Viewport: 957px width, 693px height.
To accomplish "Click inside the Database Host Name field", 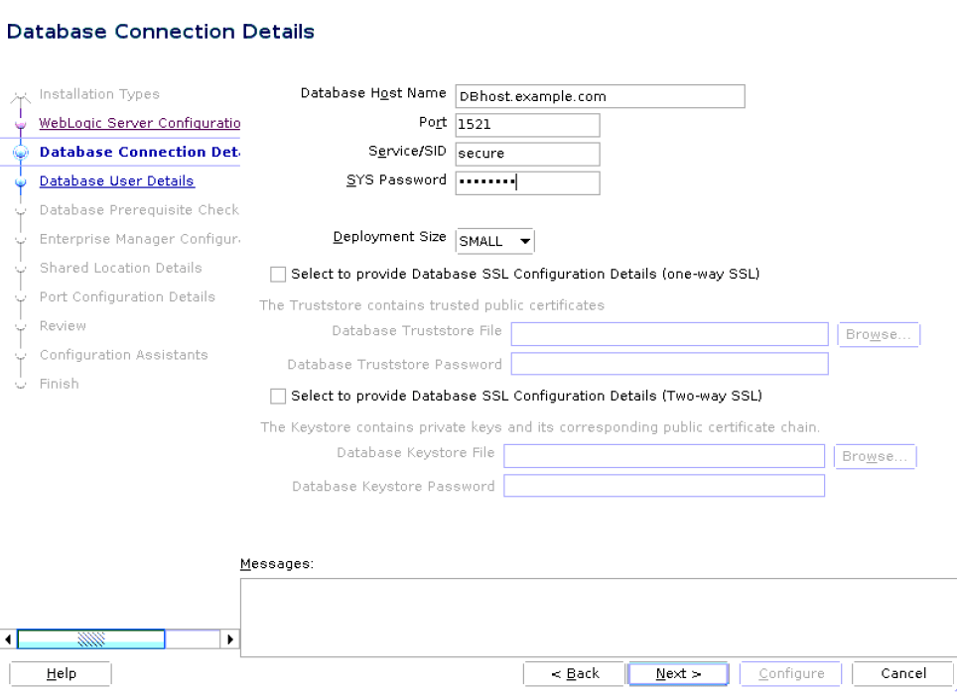I will [x=600, y=96].
